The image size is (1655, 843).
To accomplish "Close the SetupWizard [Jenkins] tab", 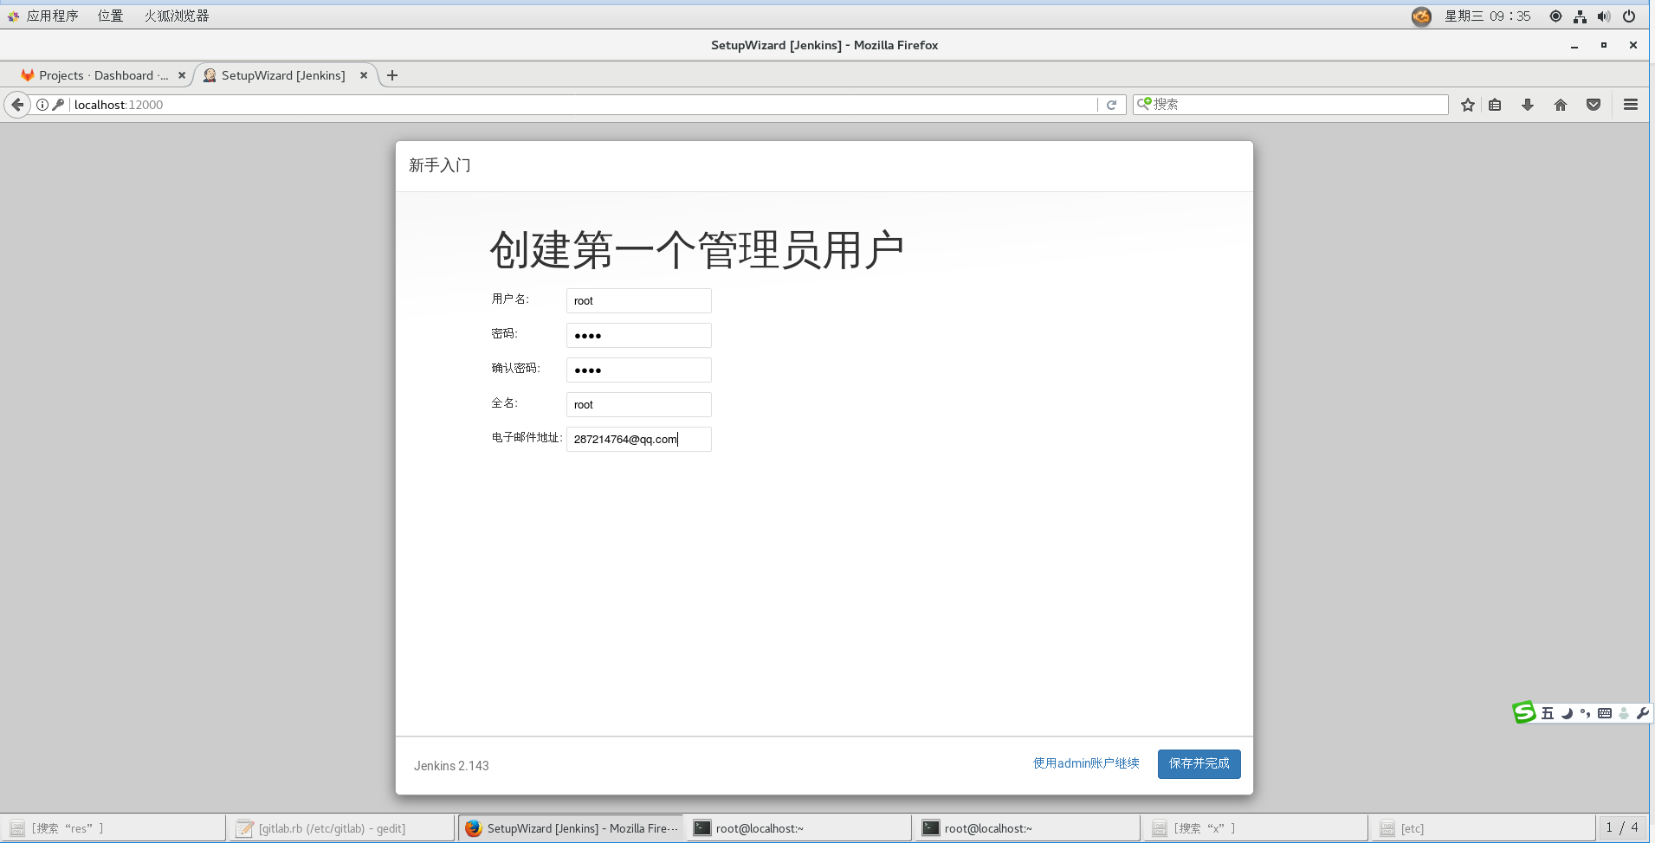I will [x=364, y=75].
